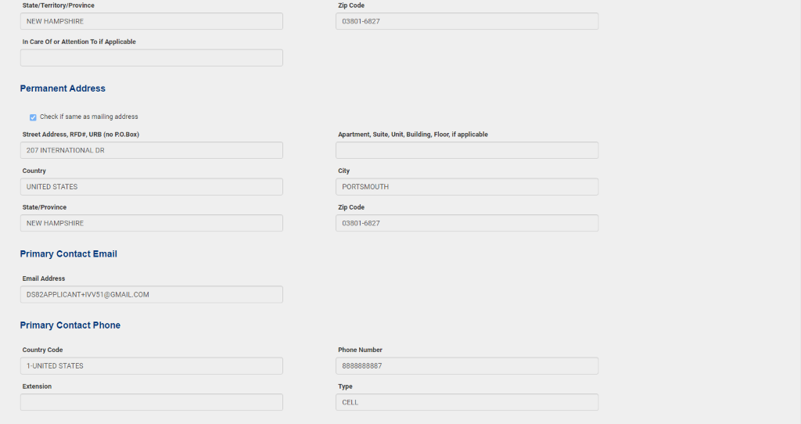The width and height of the screenshot is (801, 424).
Task: Click the Phone Number field
Action: click(467, 366)
